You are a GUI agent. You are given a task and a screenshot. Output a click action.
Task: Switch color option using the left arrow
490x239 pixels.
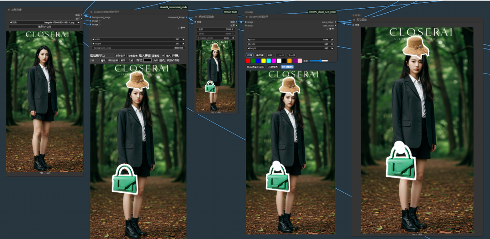(x=248, y=39)
